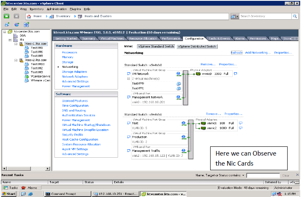
Task: Click the Tasks button in status bar
Action: click(x=11, y=188)
